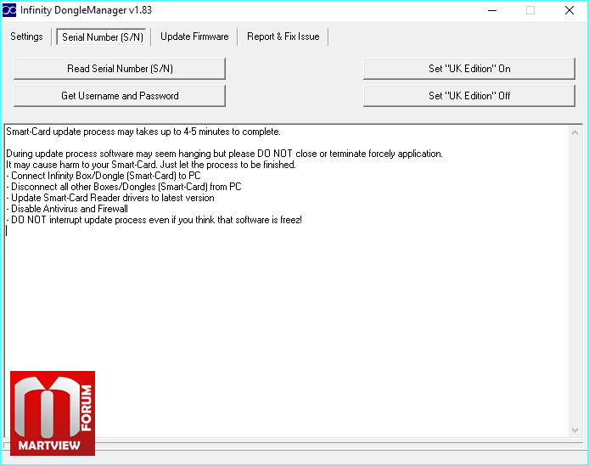The image size is (589, 466).
Task: Click Get Username and Password
Action: click(x=120, y=96)
